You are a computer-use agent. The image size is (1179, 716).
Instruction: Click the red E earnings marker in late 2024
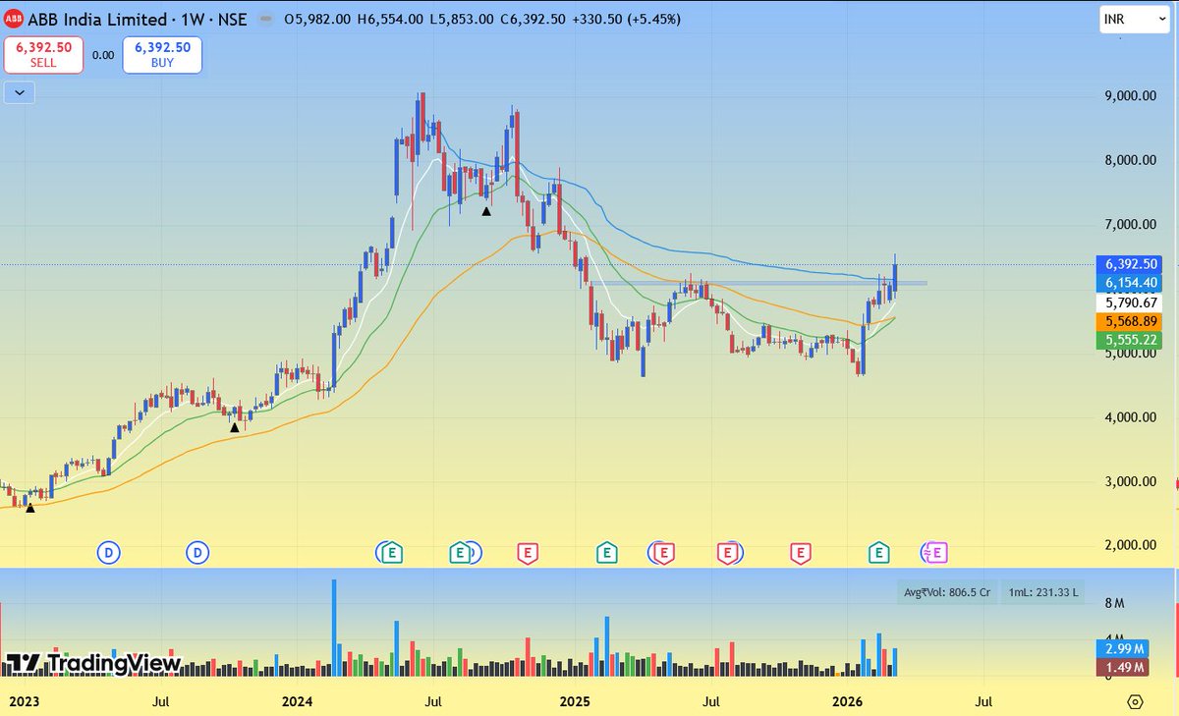click(528, 554)
